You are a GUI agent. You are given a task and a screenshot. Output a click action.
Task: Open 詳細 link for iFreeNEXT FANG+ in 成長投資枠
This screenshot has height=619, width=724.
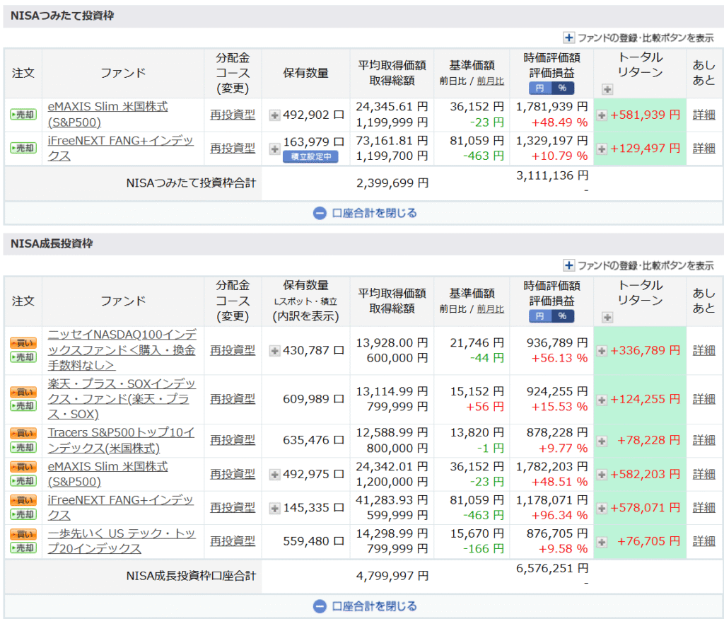point(703,507)
